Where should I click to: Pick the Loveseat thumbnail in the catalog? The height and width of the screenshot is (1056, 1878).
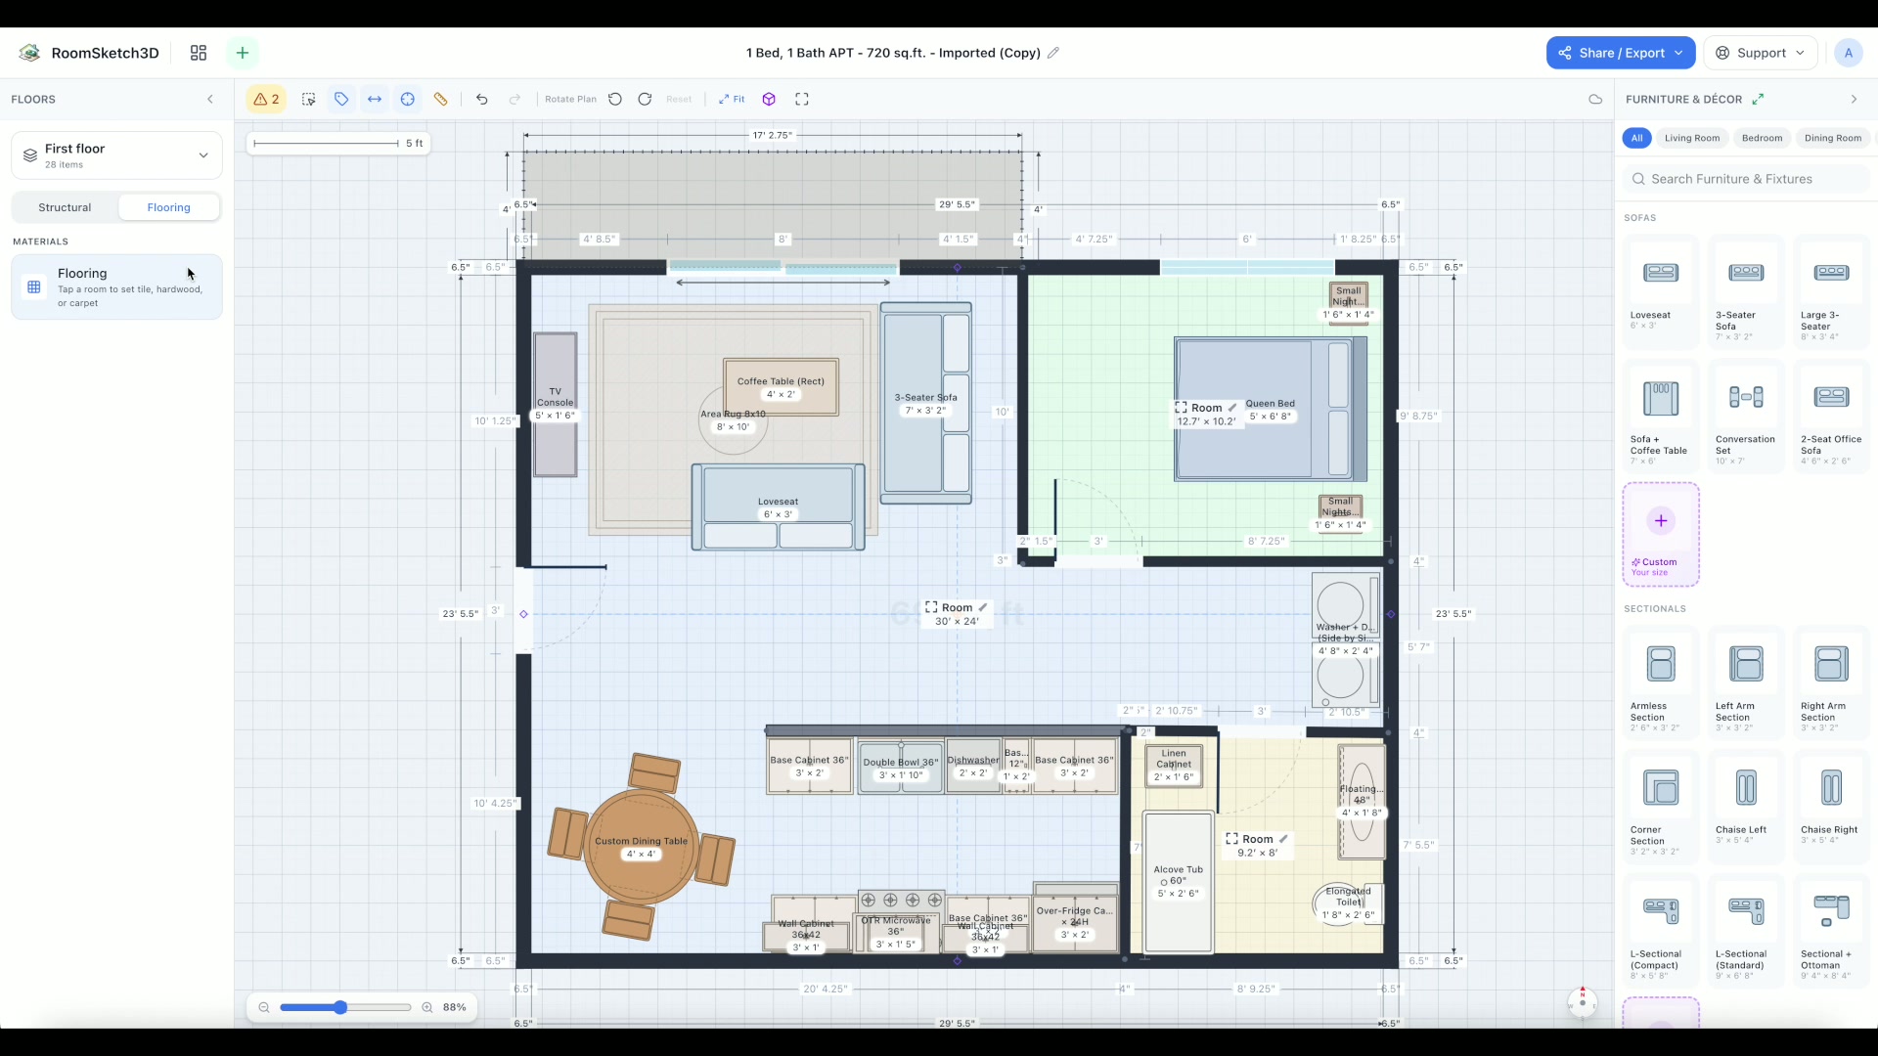point(1661,273)
